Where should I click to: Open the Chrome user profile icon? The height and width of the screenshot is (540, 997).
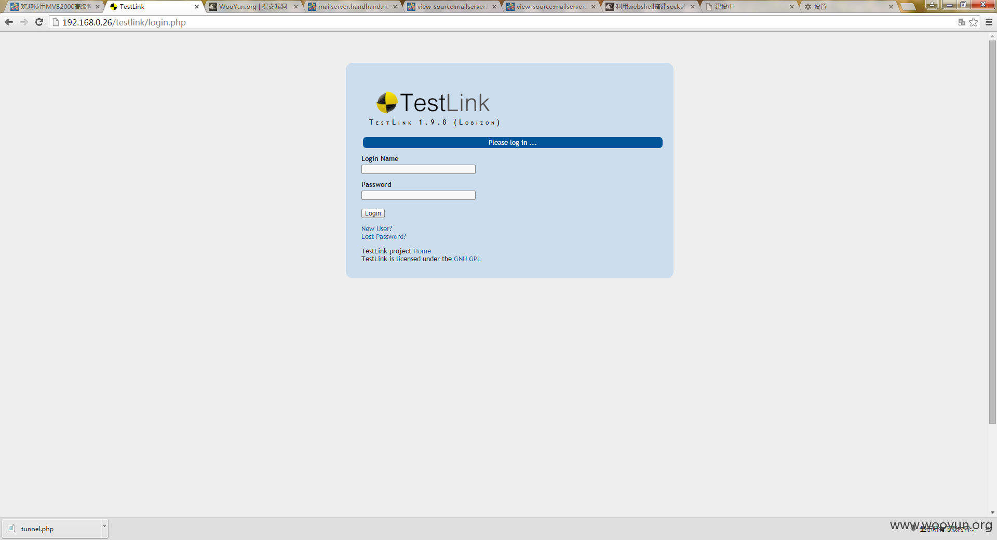coord(932,5)
